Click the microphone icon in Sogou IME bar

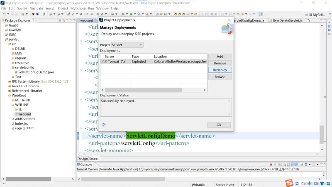pyautogui.click(x=310, y=183)
